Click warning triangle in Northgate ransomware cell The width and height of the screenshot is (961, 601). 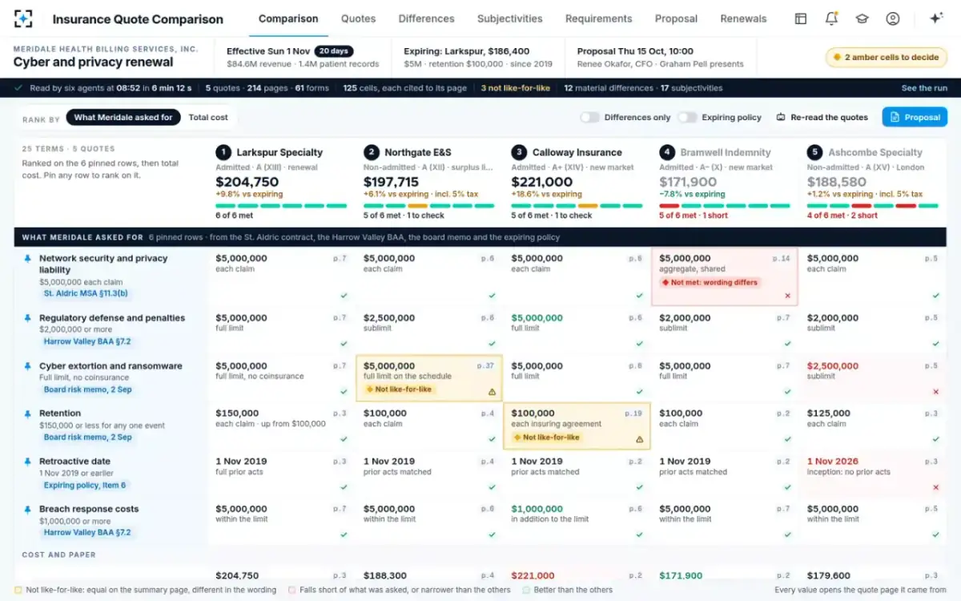pyautogui.click(x=492, y=392)
